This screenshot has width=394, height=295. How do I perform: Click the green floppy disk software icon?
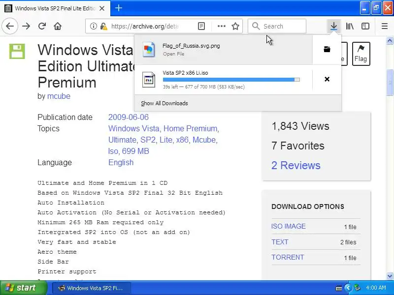click(17, 51)
